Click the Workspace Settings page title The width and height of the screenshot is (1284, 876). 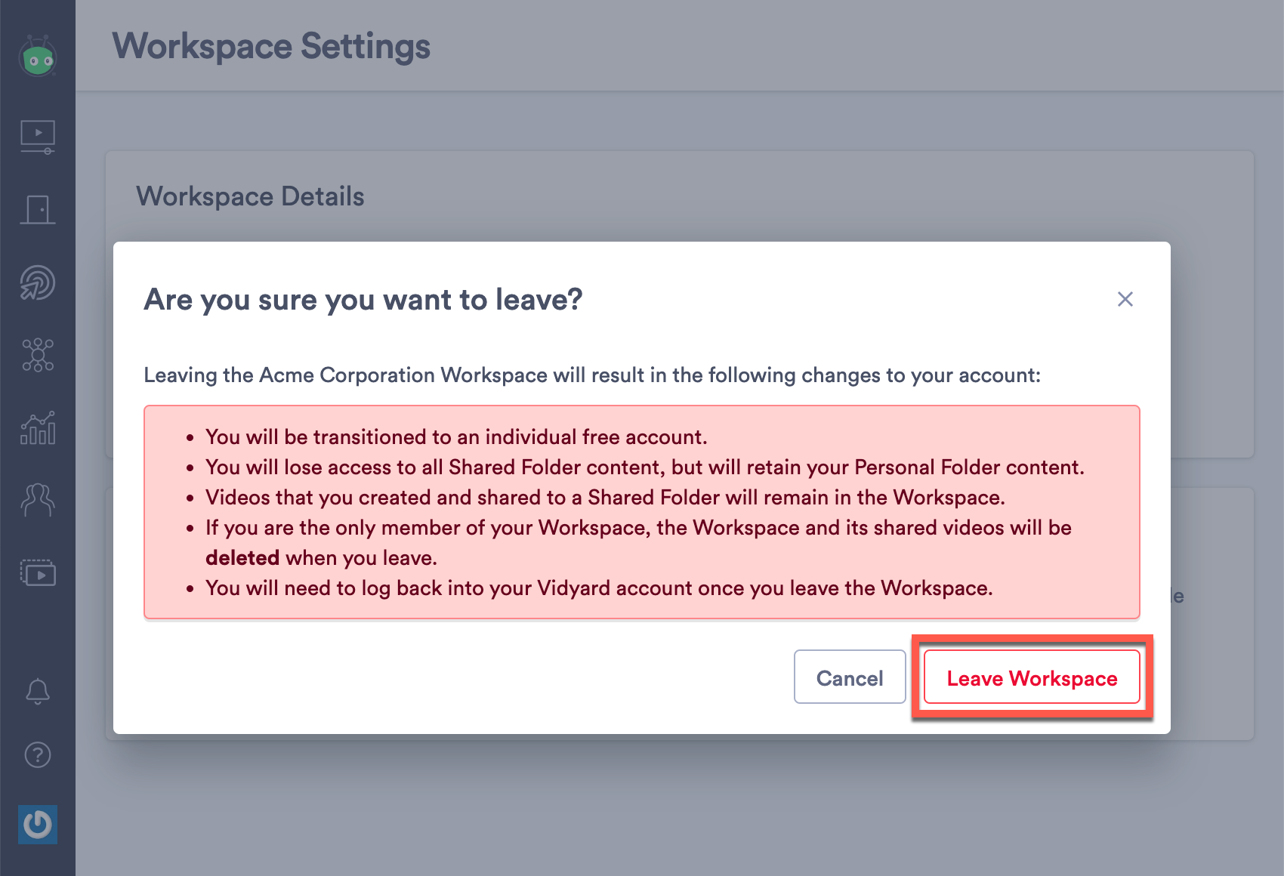pos(271,47)
